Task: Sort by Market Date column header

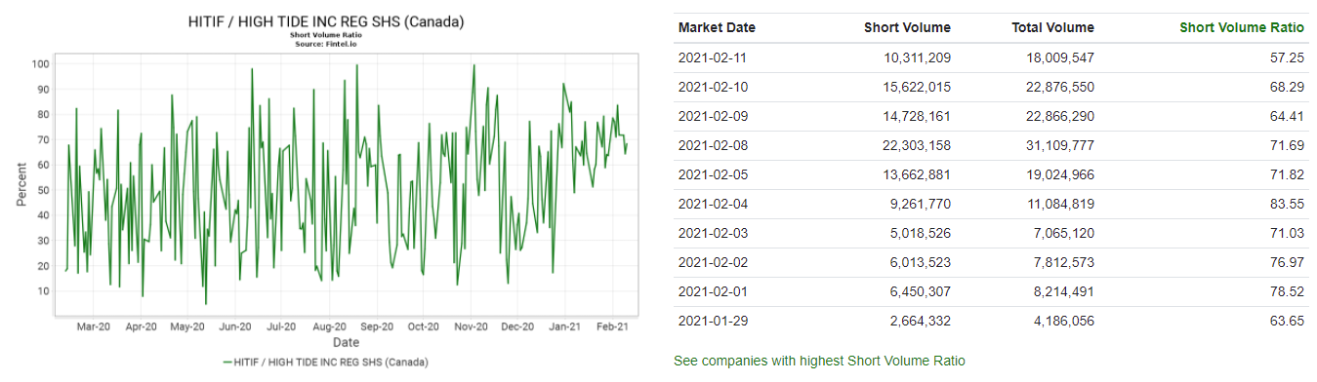Action: click(x=717, y=27)
